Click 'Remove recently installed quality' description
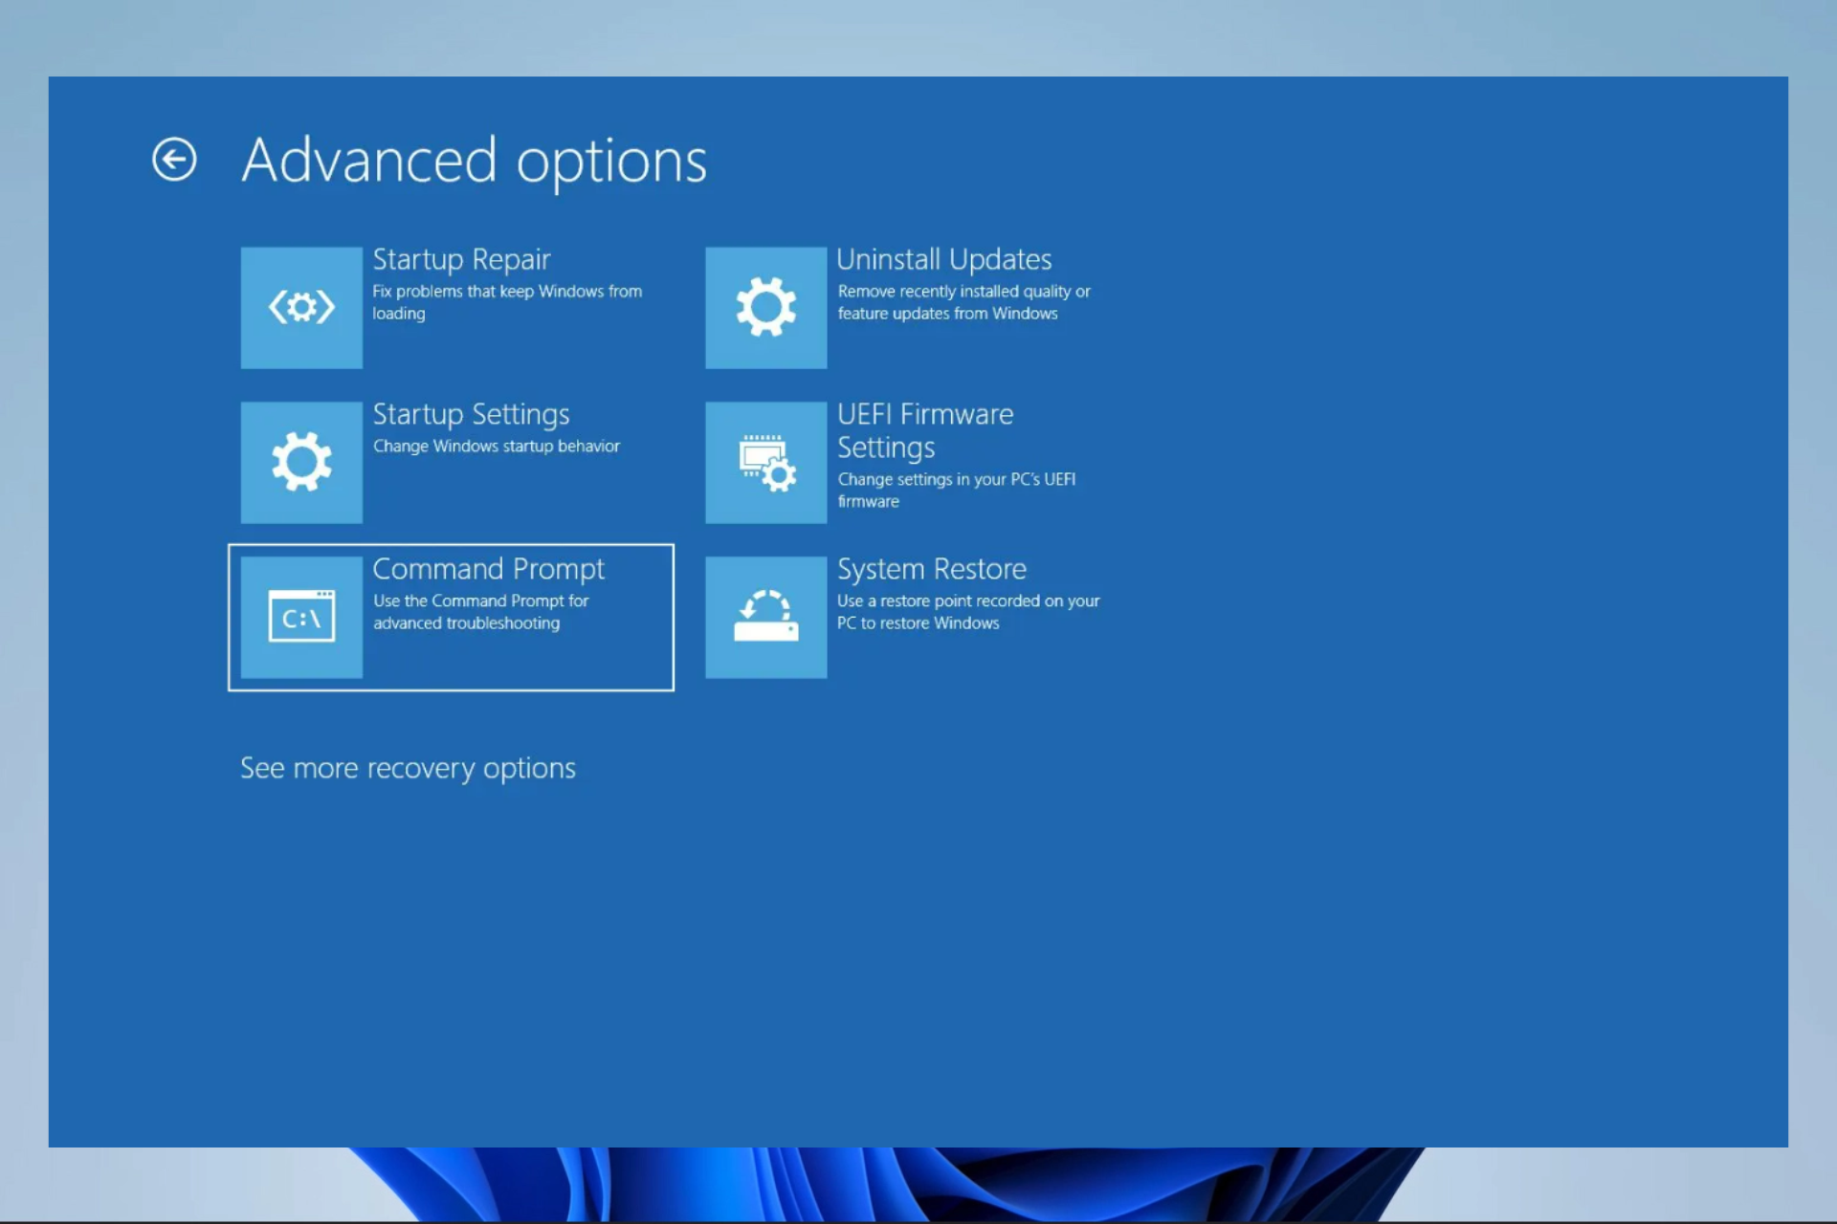The height and width of the screenshot is (1224, 1837). click(963, 292)
